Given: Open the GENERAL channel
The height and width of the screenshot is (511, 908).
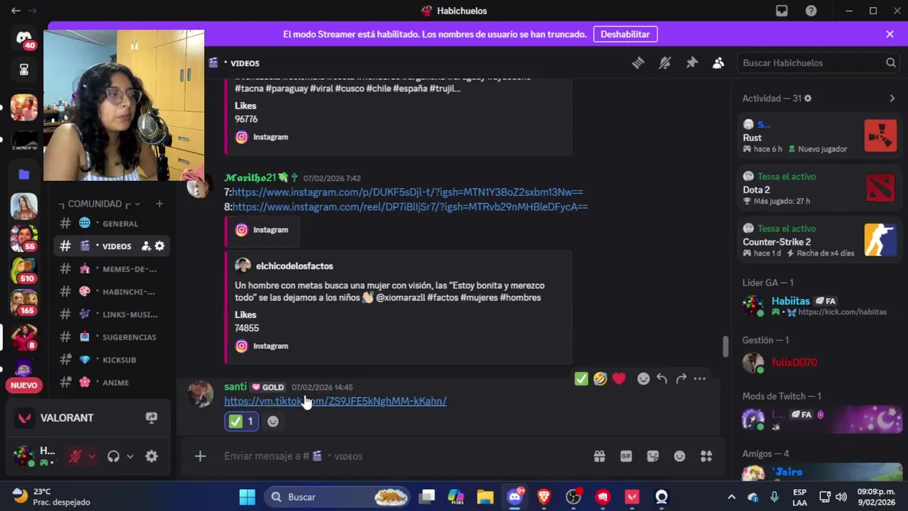Looking at the screenshot, I should [112, 224].
